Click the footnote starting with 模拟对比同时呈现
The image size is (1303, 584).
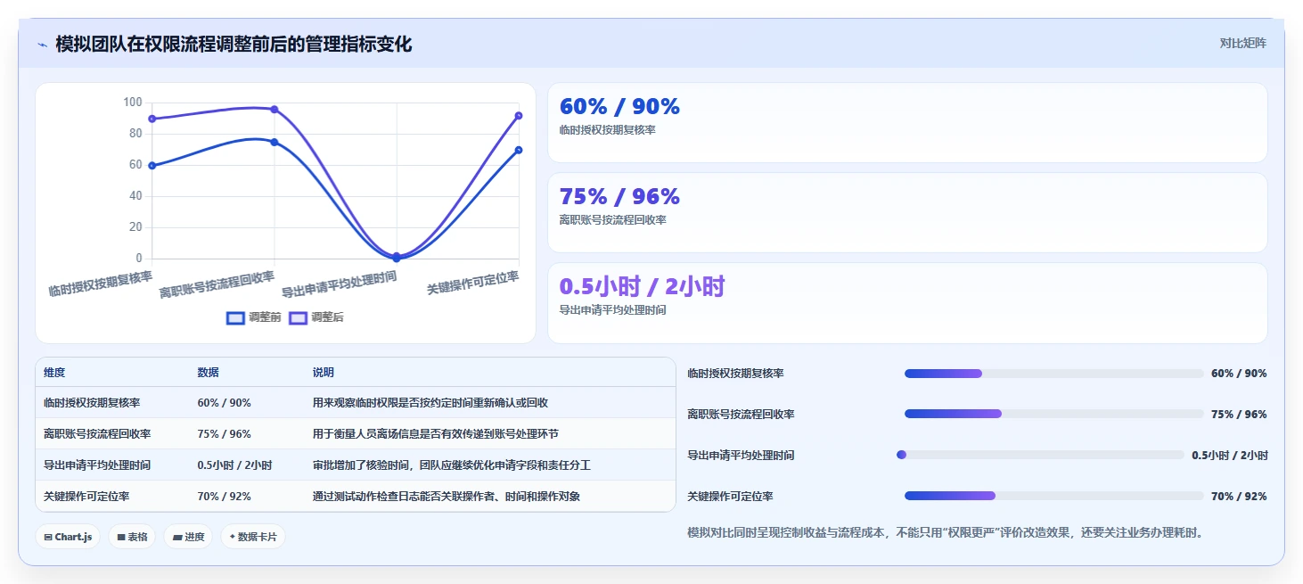tap(946, 533)
